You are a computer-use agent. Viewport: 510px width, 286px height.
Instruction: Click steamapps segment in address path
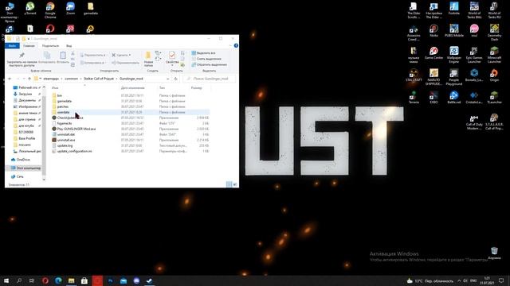(51, 79)
